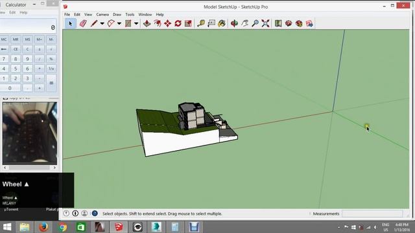This screenshot has width=415, height=233.
Task: Activate the Paint Bucket tool
Action: 222,23
